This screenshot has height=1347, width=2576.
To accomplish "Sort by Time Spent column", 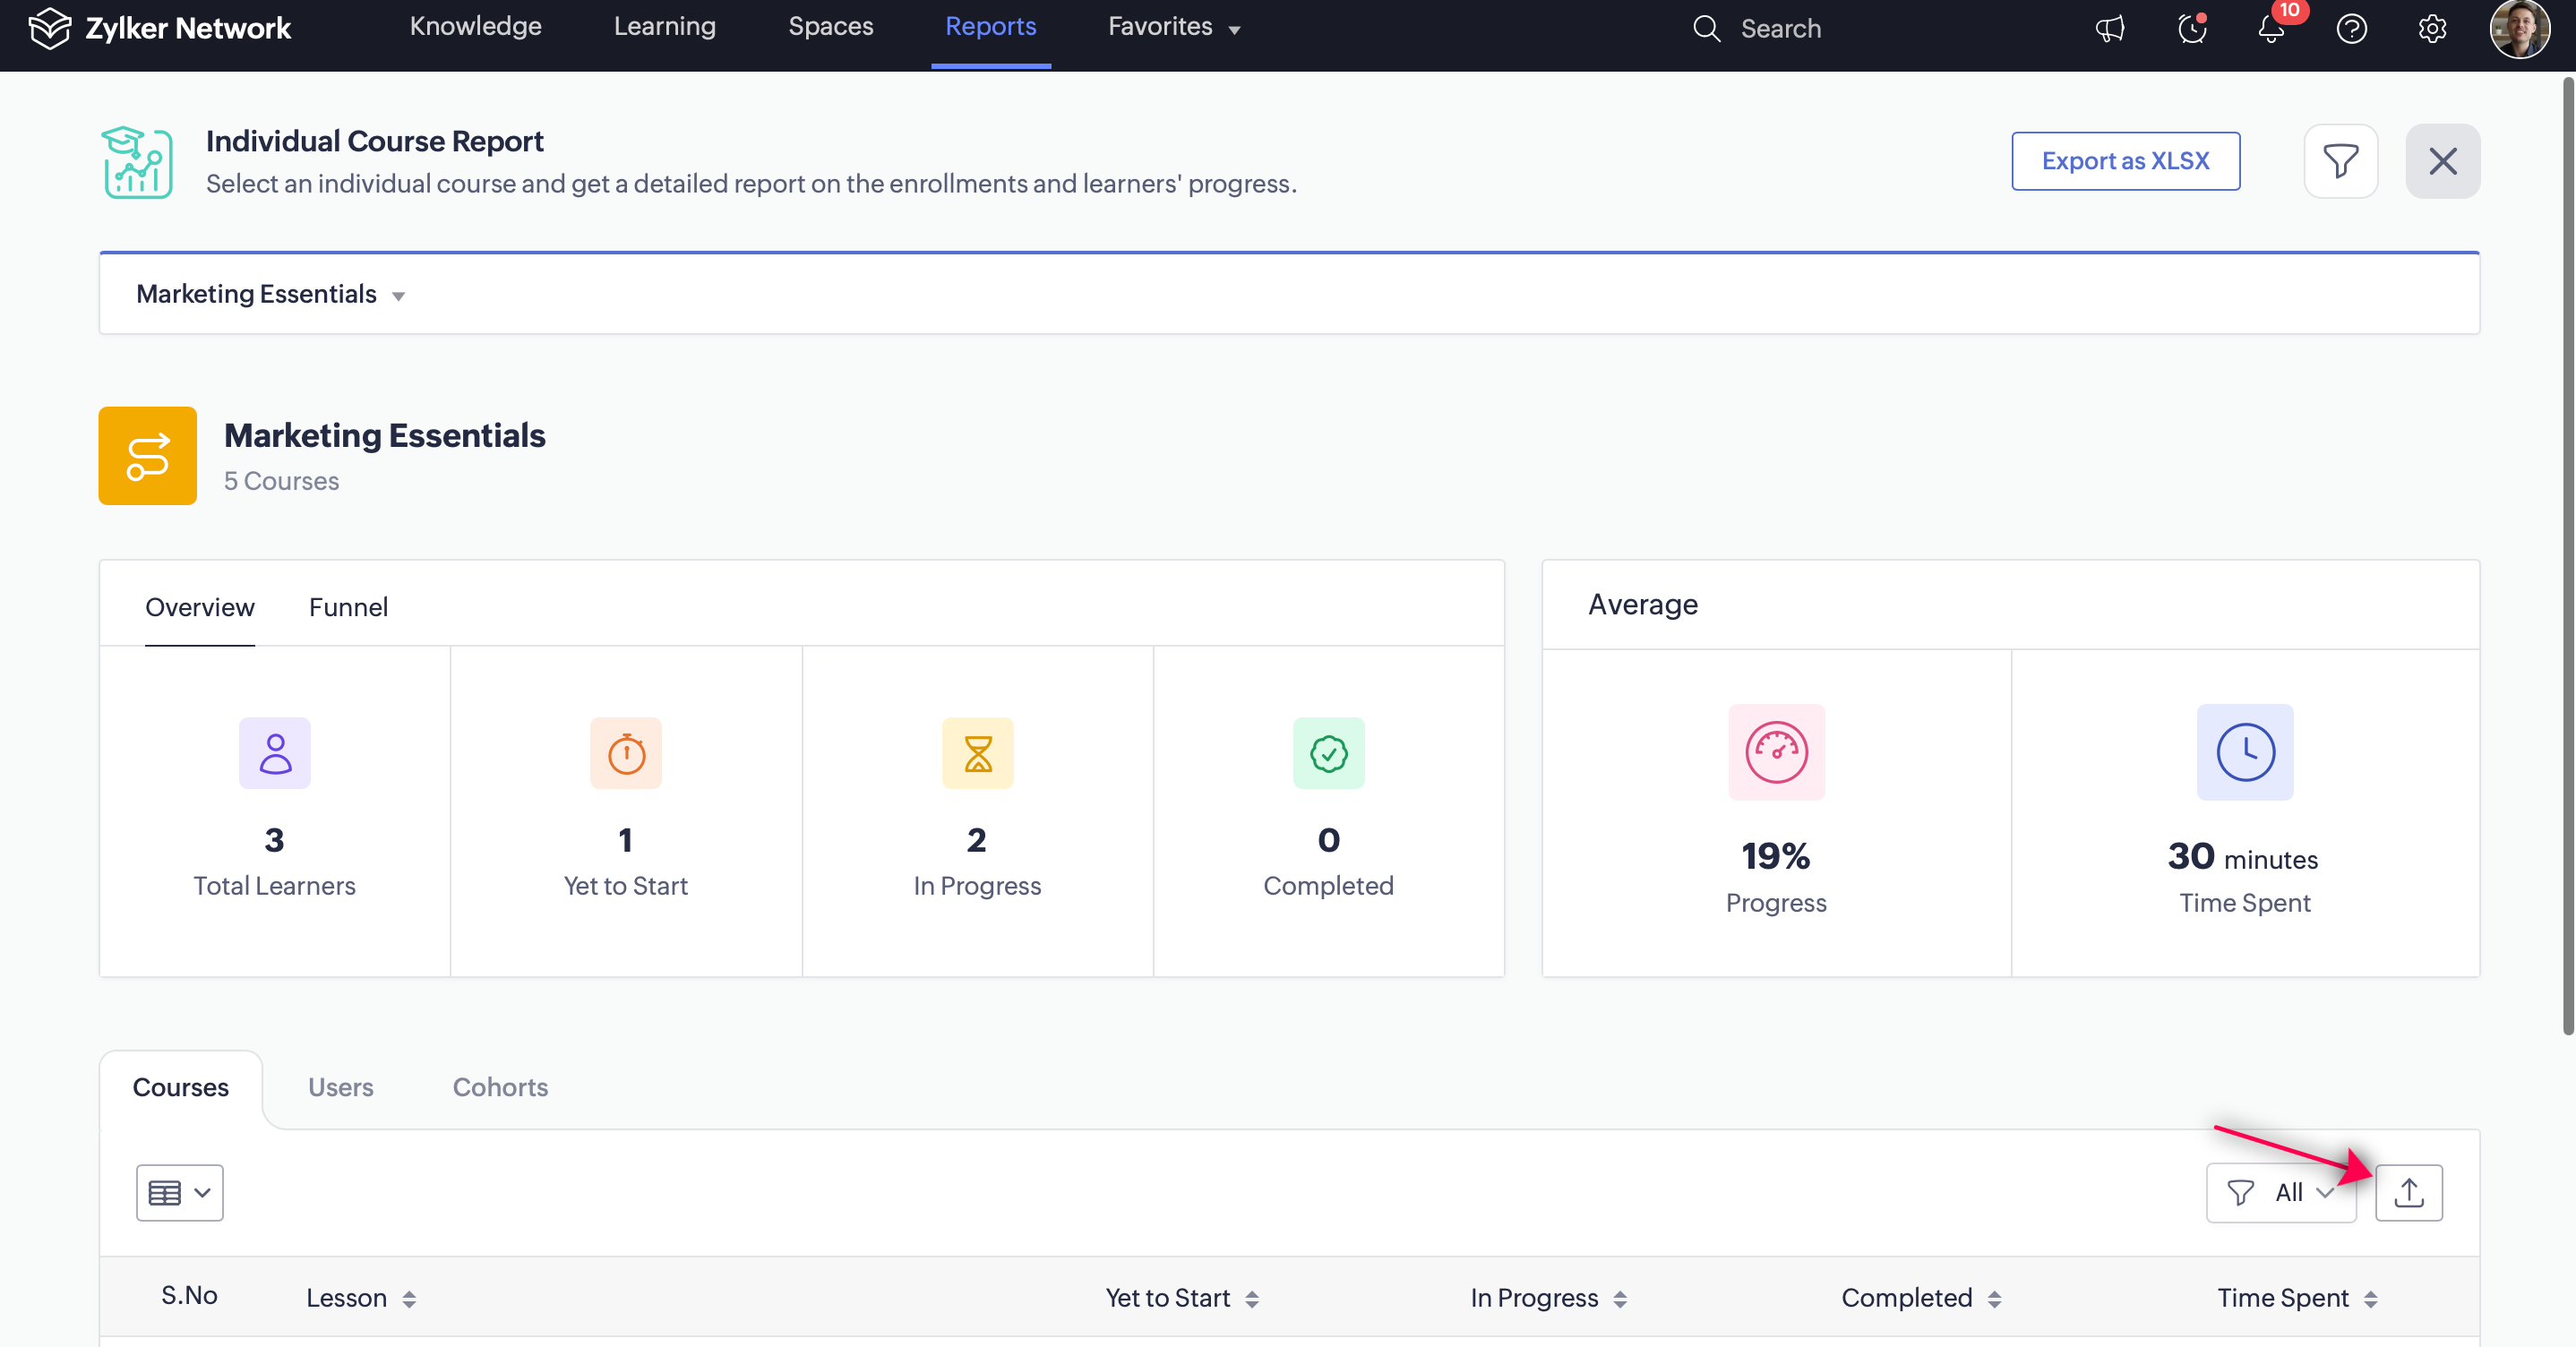I will (2370, 1299).
